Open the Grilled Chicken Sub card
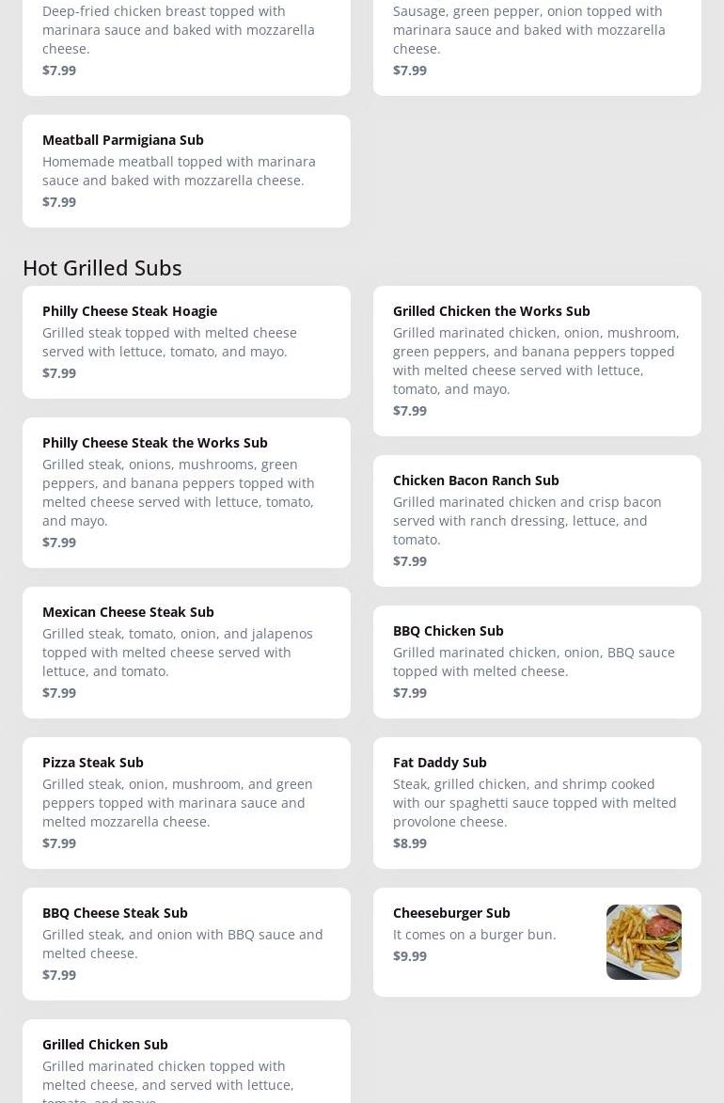The height and width of the screenshot is (1103, 724). [186, 1062]
